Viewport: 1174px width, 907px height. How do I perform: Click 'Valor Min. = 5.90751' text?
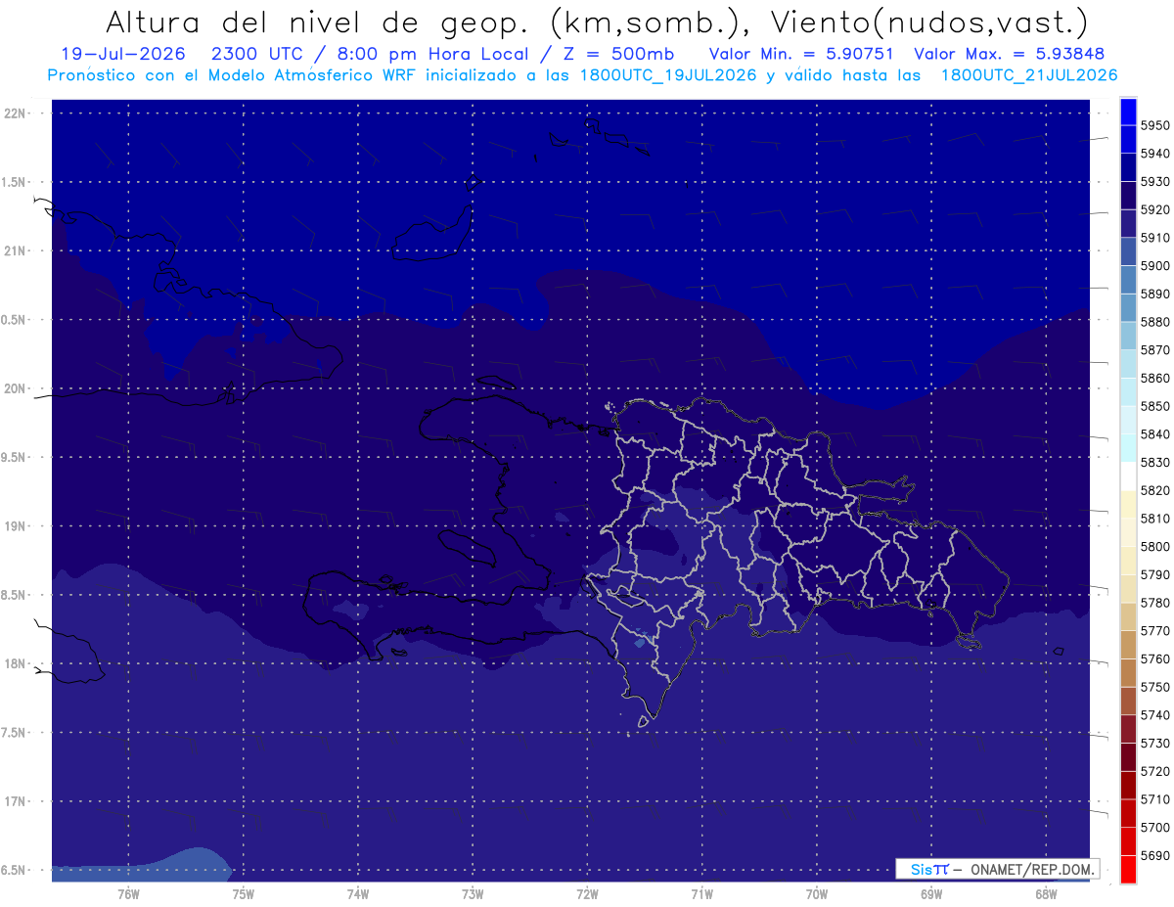coord(801,54)
